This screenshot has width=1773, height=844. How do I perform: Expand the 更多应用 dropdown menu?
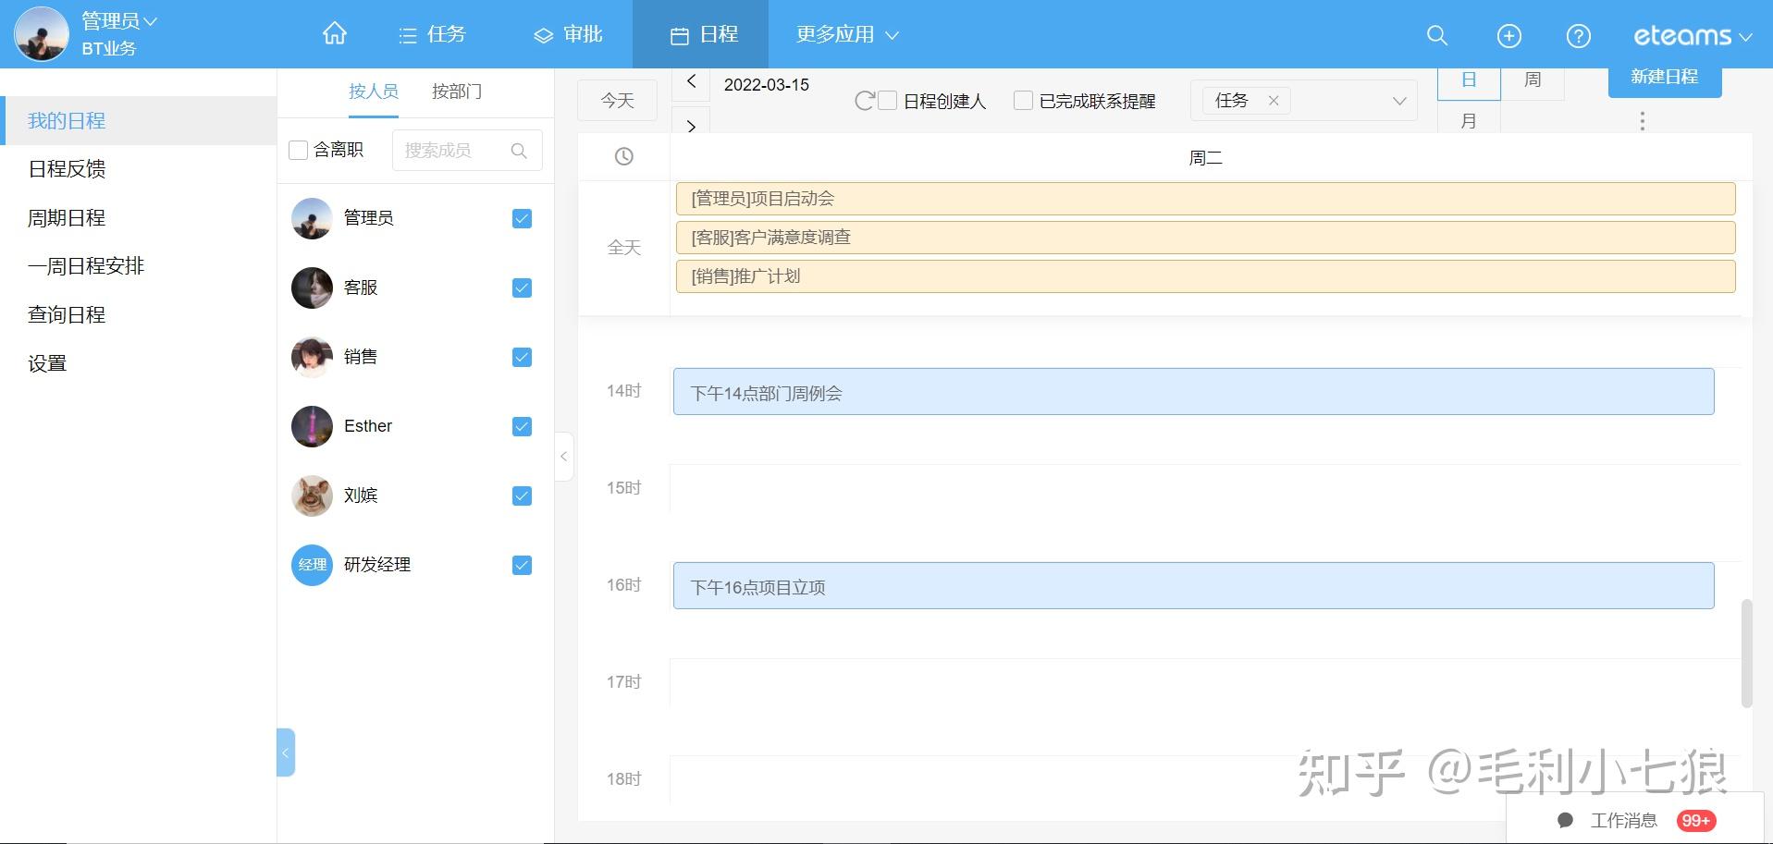pos(846,34)
